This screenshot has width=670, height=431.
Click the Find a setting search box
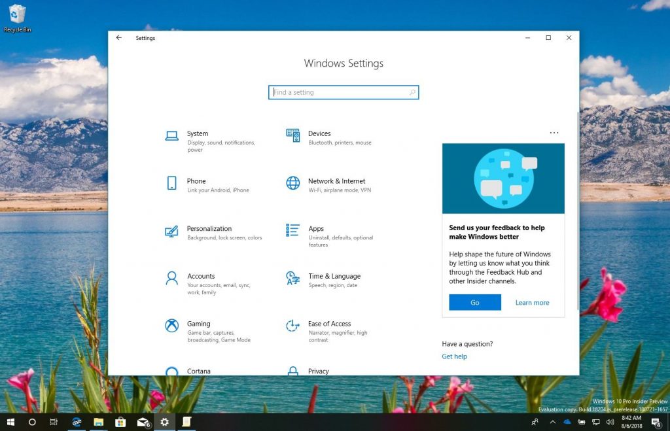[x=343, y=93]
